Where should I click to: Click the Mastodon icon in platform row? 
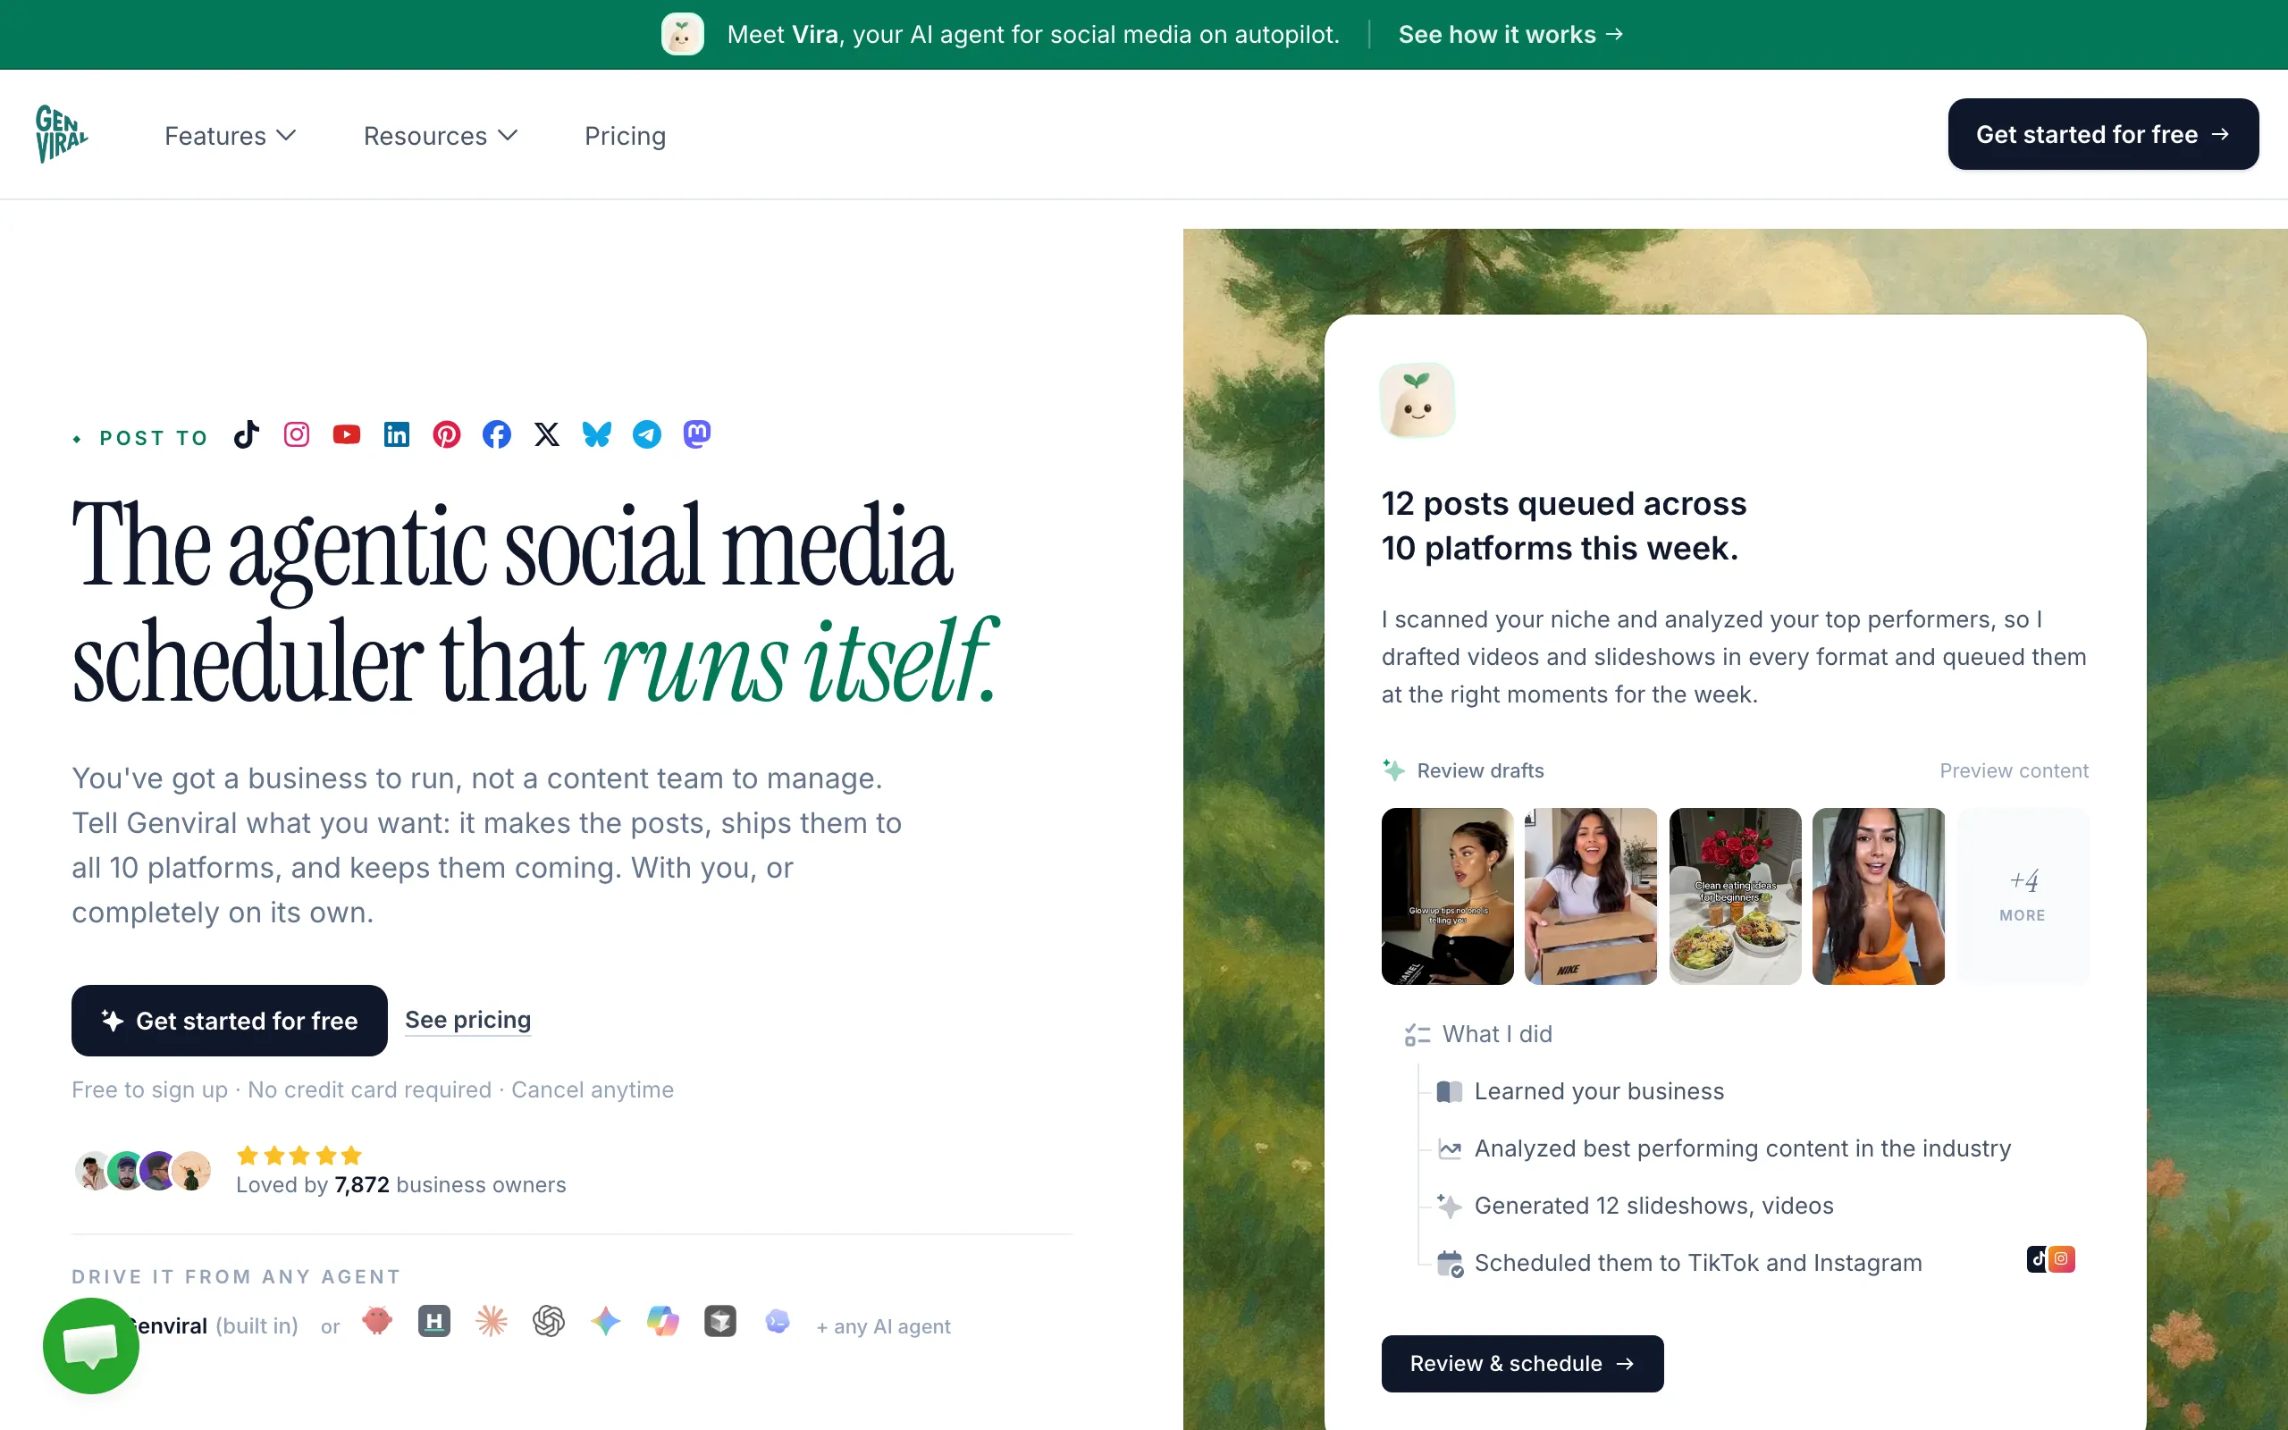pos(698,434)
